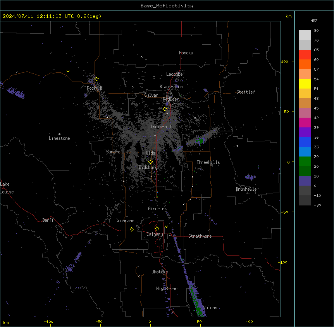The image size is (334, 327).
Task: Click the Calgary city label
Action: pyautogui.click(x=155, y=234)
